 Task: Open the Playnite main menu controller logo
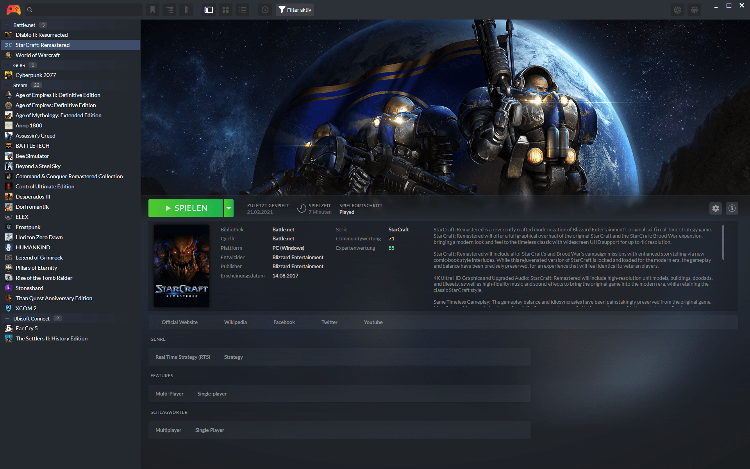(x=14, y=9)
